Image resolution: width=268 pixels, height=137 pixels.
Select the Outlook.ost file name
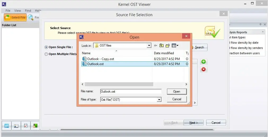point(95,64)
